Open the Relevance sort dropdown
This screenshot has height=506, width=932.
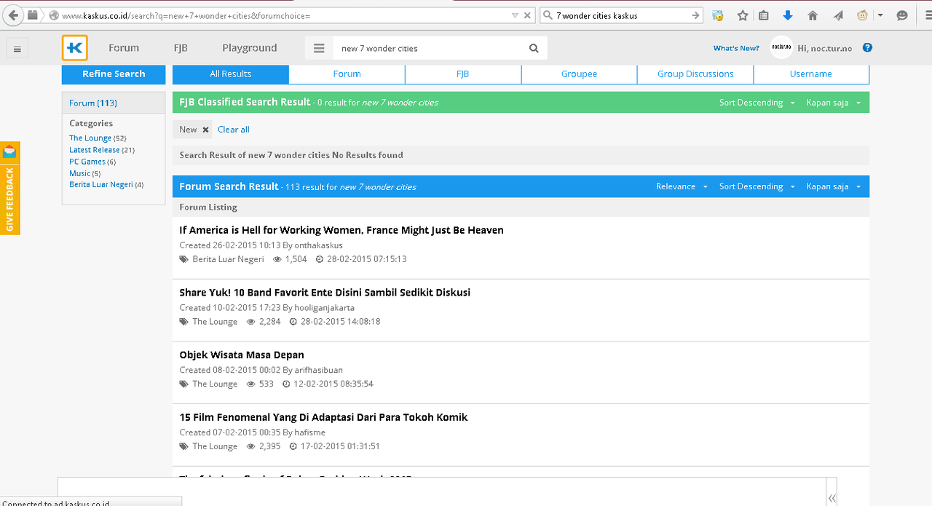(x=682, y=186)
